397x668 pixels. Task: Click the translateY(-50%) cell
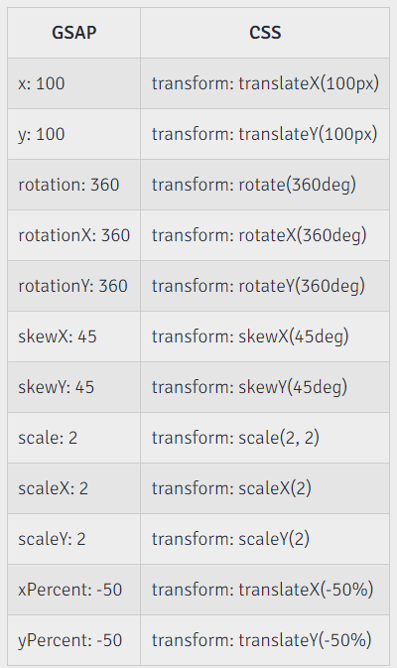pos(265,641)
